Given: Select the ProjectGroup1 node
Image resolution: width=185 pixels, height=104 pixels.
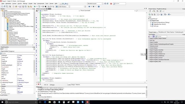Looking at the screenshot, I should click(x=154, y=19).
